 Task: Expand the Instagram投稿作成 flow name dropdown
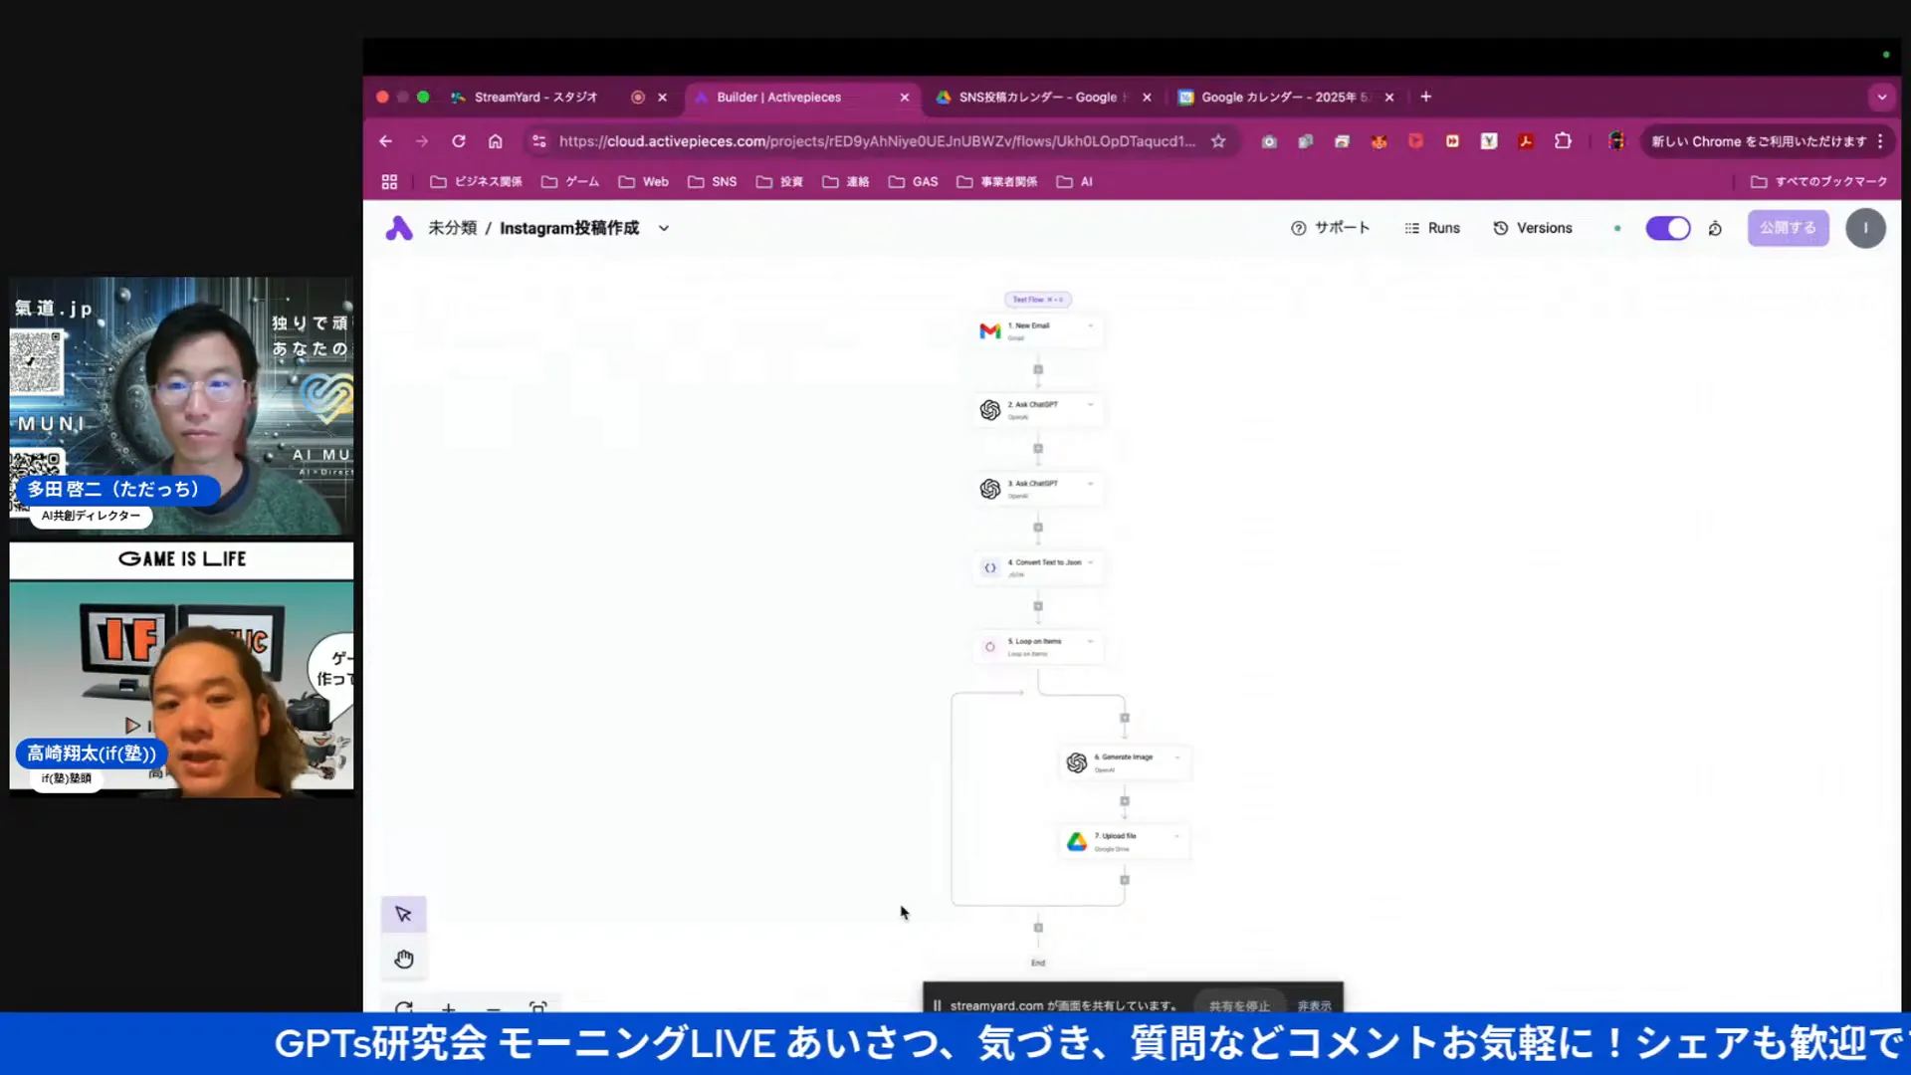(x=664, y=228)
